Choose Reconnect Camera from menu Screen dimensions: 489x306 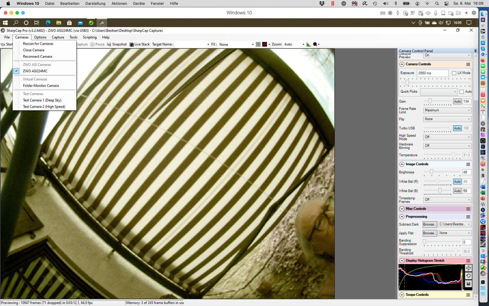[45, 57]
